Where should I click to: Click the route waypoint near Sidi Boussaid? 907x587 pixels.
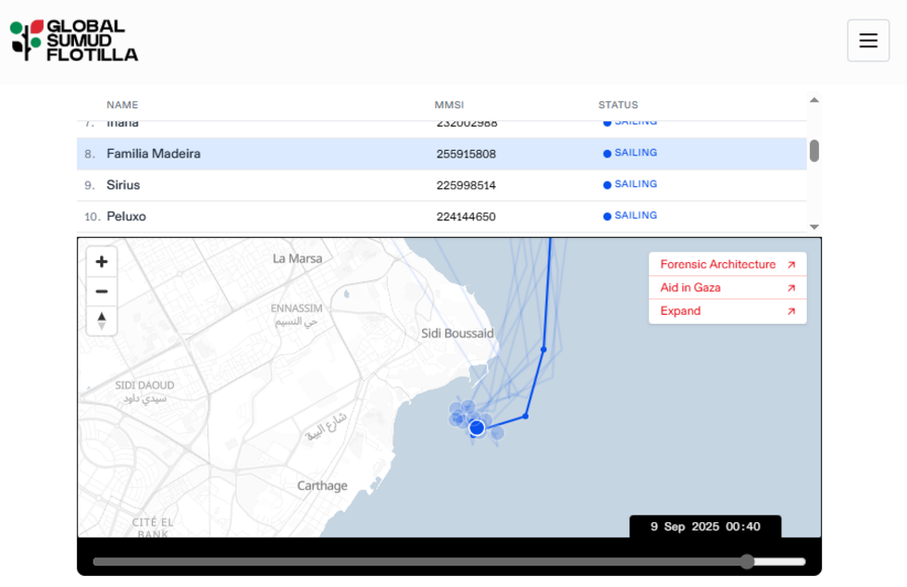click(x=543, y=349)
